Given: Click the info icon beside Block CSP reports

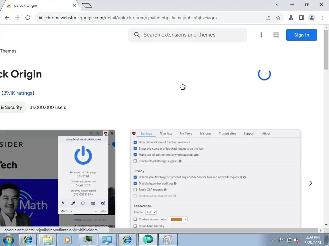Looking at the screenshot, I should [x=165, y=190].
